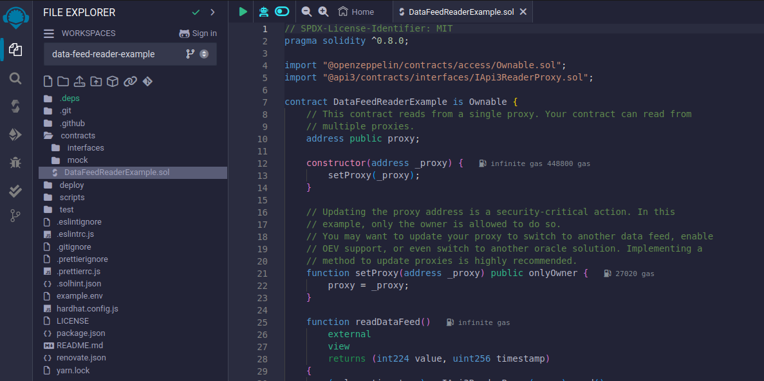Expand the scripts folder
The height and width of the screenshot is (381, 764).
(x=71, y=198)
